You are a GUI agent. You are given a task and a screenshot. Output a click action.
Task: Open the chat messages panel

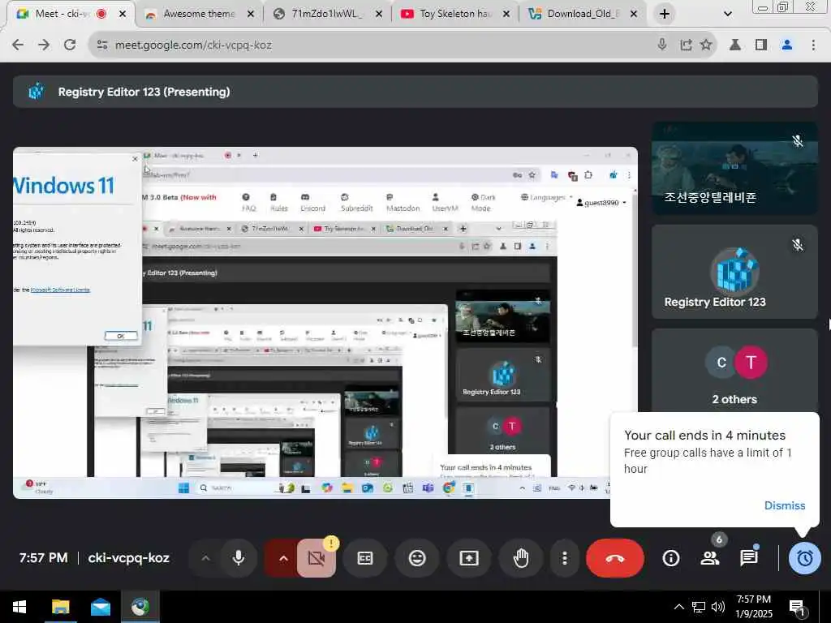[x=749, y=558]
